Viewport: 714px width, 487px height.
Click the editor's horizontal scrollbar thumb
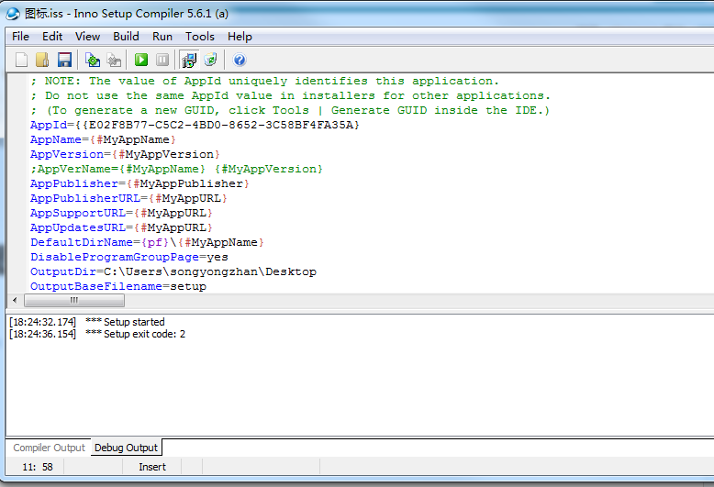[73, 301]
